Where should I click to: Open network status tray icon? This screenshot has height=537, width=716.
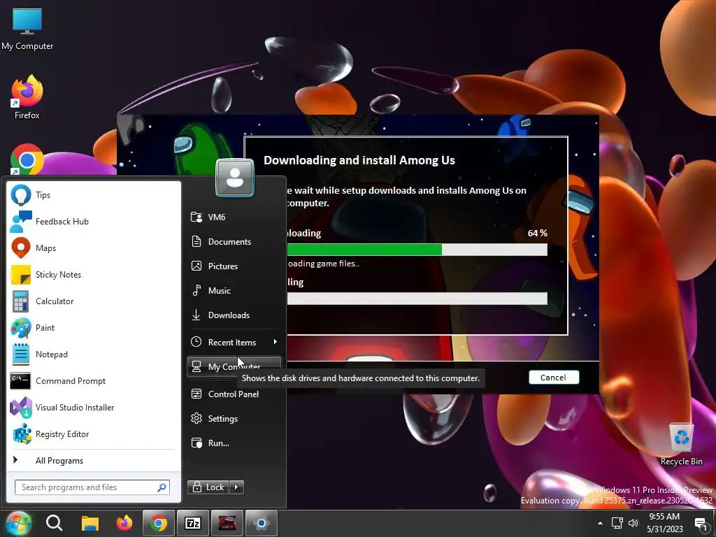pos(617,523)
